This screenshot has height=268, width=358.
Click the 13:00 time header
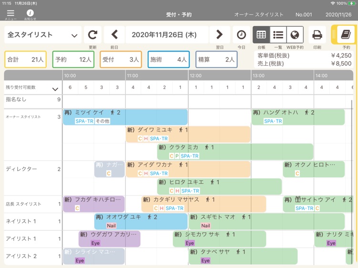tap(258, 75)
